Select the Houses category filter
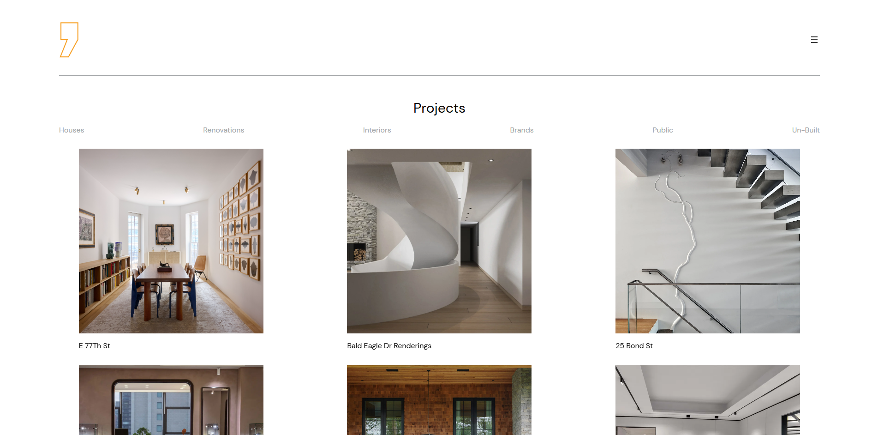Viewport: 878px width, 435px height. pyautogui.click(x=72, y=130)
